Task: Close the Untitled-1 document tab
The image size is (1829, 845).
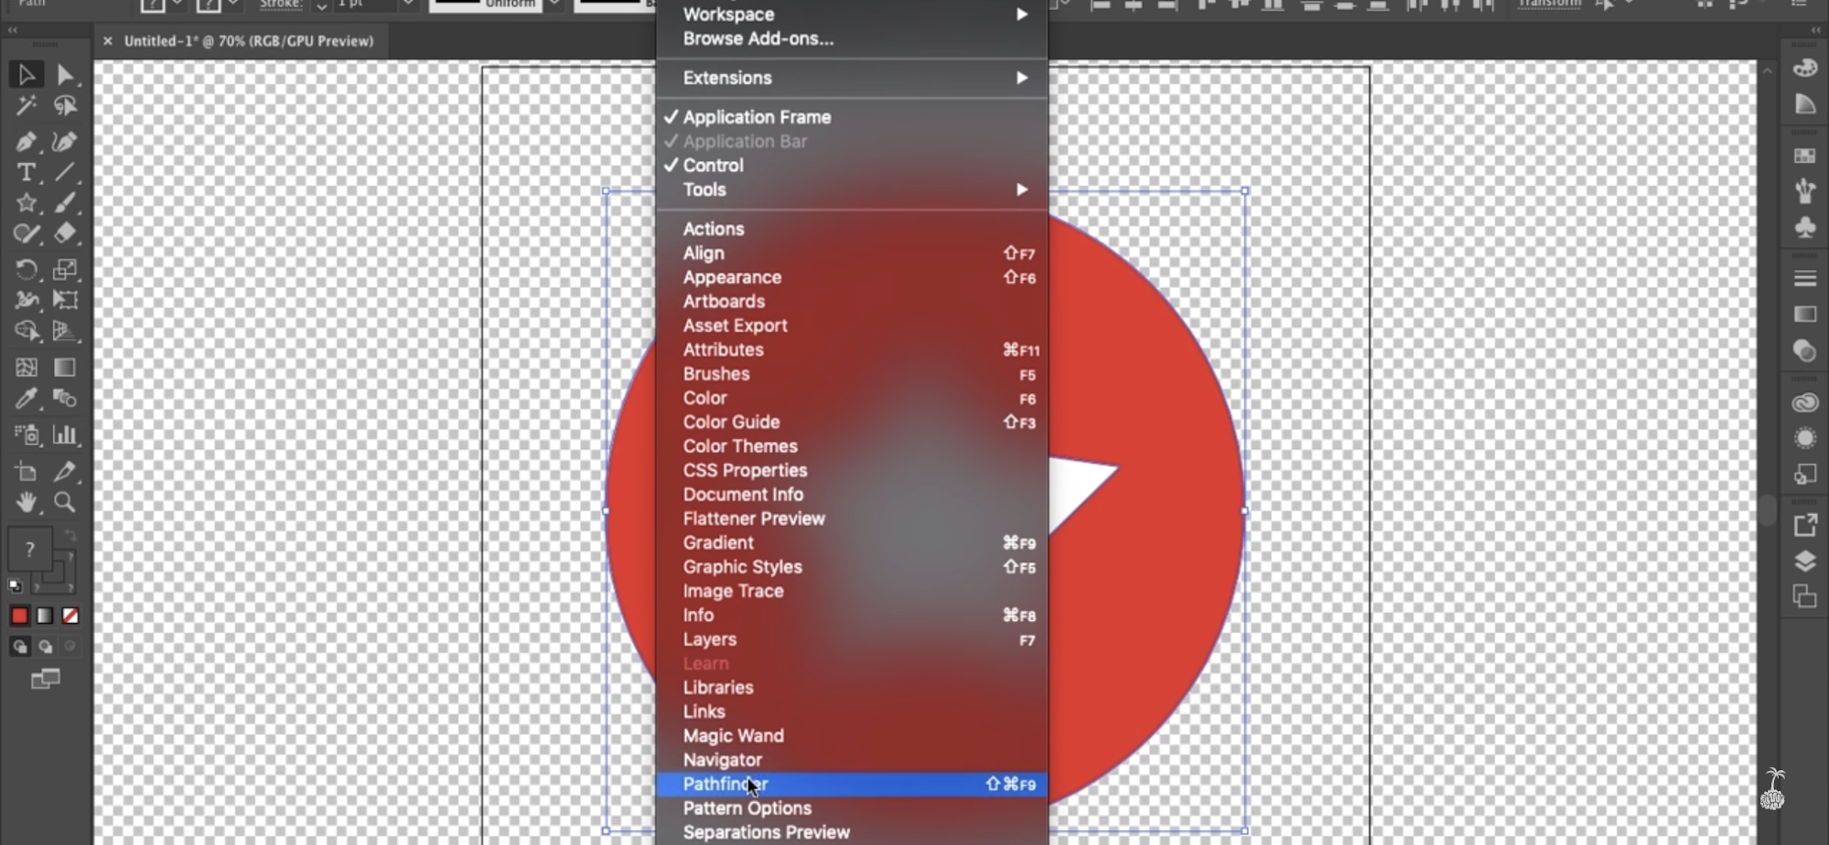Action: point(107,41)
